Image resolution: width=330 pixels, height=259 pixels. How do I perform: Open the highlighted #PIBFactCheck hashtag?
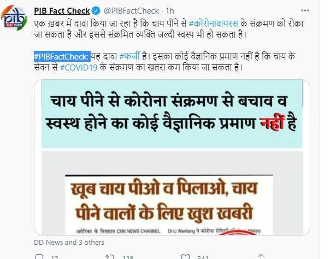(x=61, y=56)
